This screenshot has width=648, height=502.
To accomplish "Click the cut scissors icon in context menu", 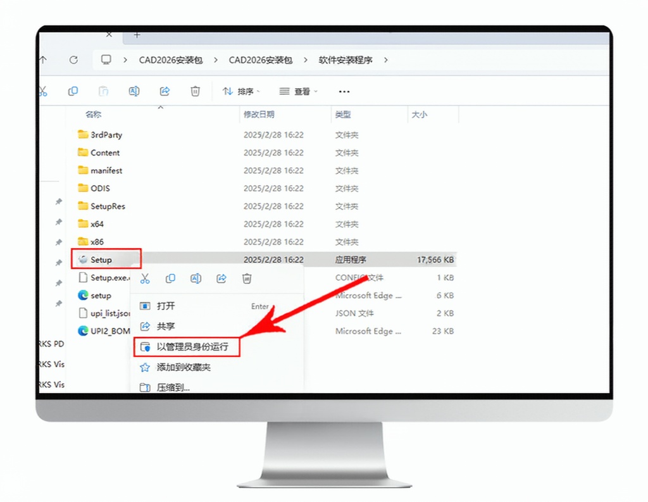I will pyautogui.click(x=145, y=279).
